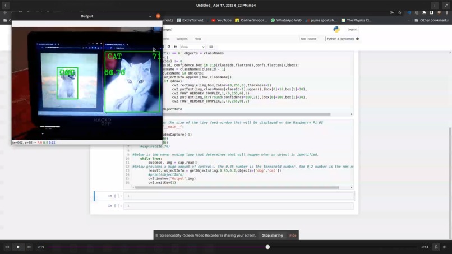Click horizontal scrollbar of the second code cell
The height and width of the screenshot is (254, 452).
pyautogui.click(x=237, y=187)
